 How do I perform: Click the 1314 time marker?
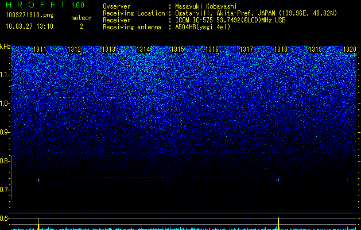point(143,49)
